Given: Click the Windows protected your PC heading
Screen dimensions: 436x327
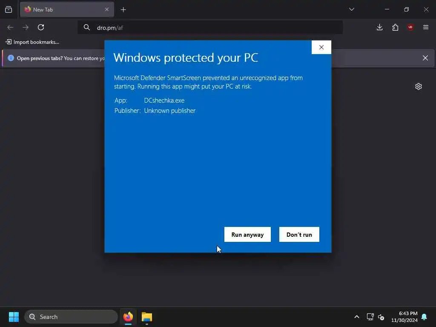Looking at the screenshot, I should (186, 58).
